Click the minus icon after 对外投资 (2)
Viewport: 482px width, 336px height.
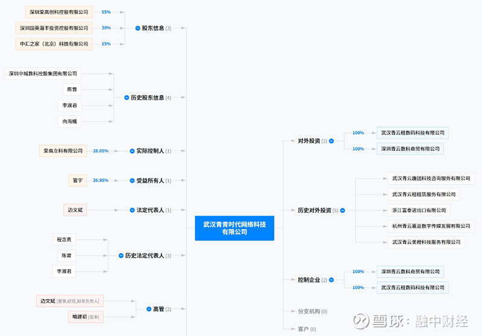(331, 141)
